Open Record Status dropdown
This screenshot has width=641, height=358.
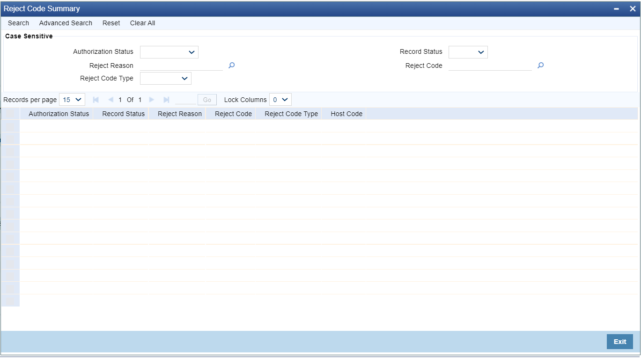tap(468, 52)
